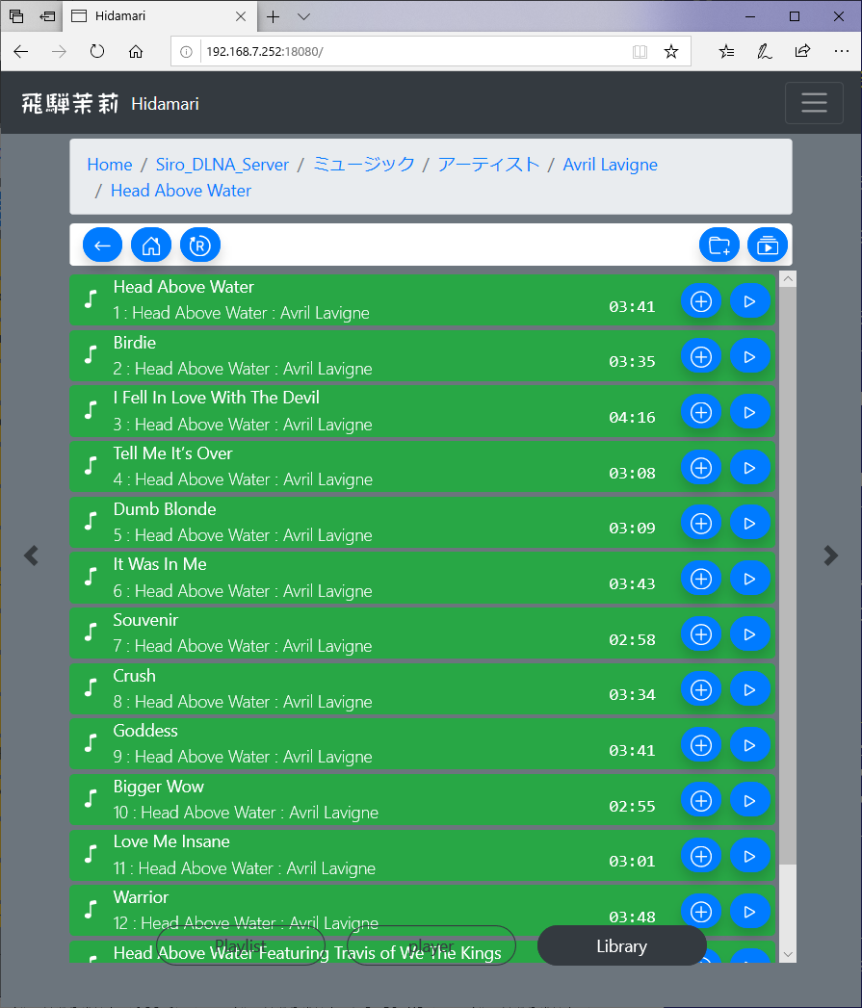Click the add folder to playlist icon
The height and width of the screenshot is (1008, 862).
[x=719, y=245]
